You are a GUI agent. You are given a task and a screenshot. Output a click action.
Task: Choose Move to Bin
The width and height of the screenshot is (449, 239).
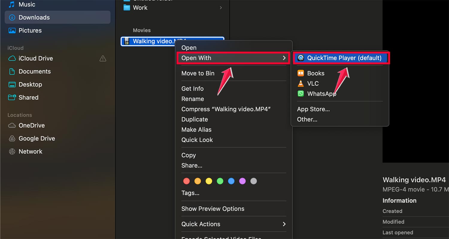click(x=198, y=73)
